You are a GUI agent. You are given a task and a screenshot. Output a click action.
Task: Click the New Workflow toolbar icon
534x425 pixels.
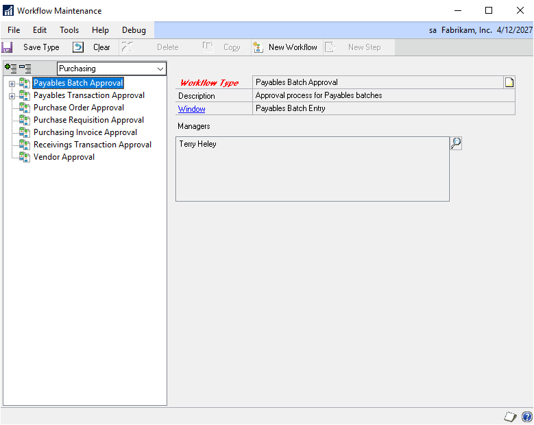point(258,47)
